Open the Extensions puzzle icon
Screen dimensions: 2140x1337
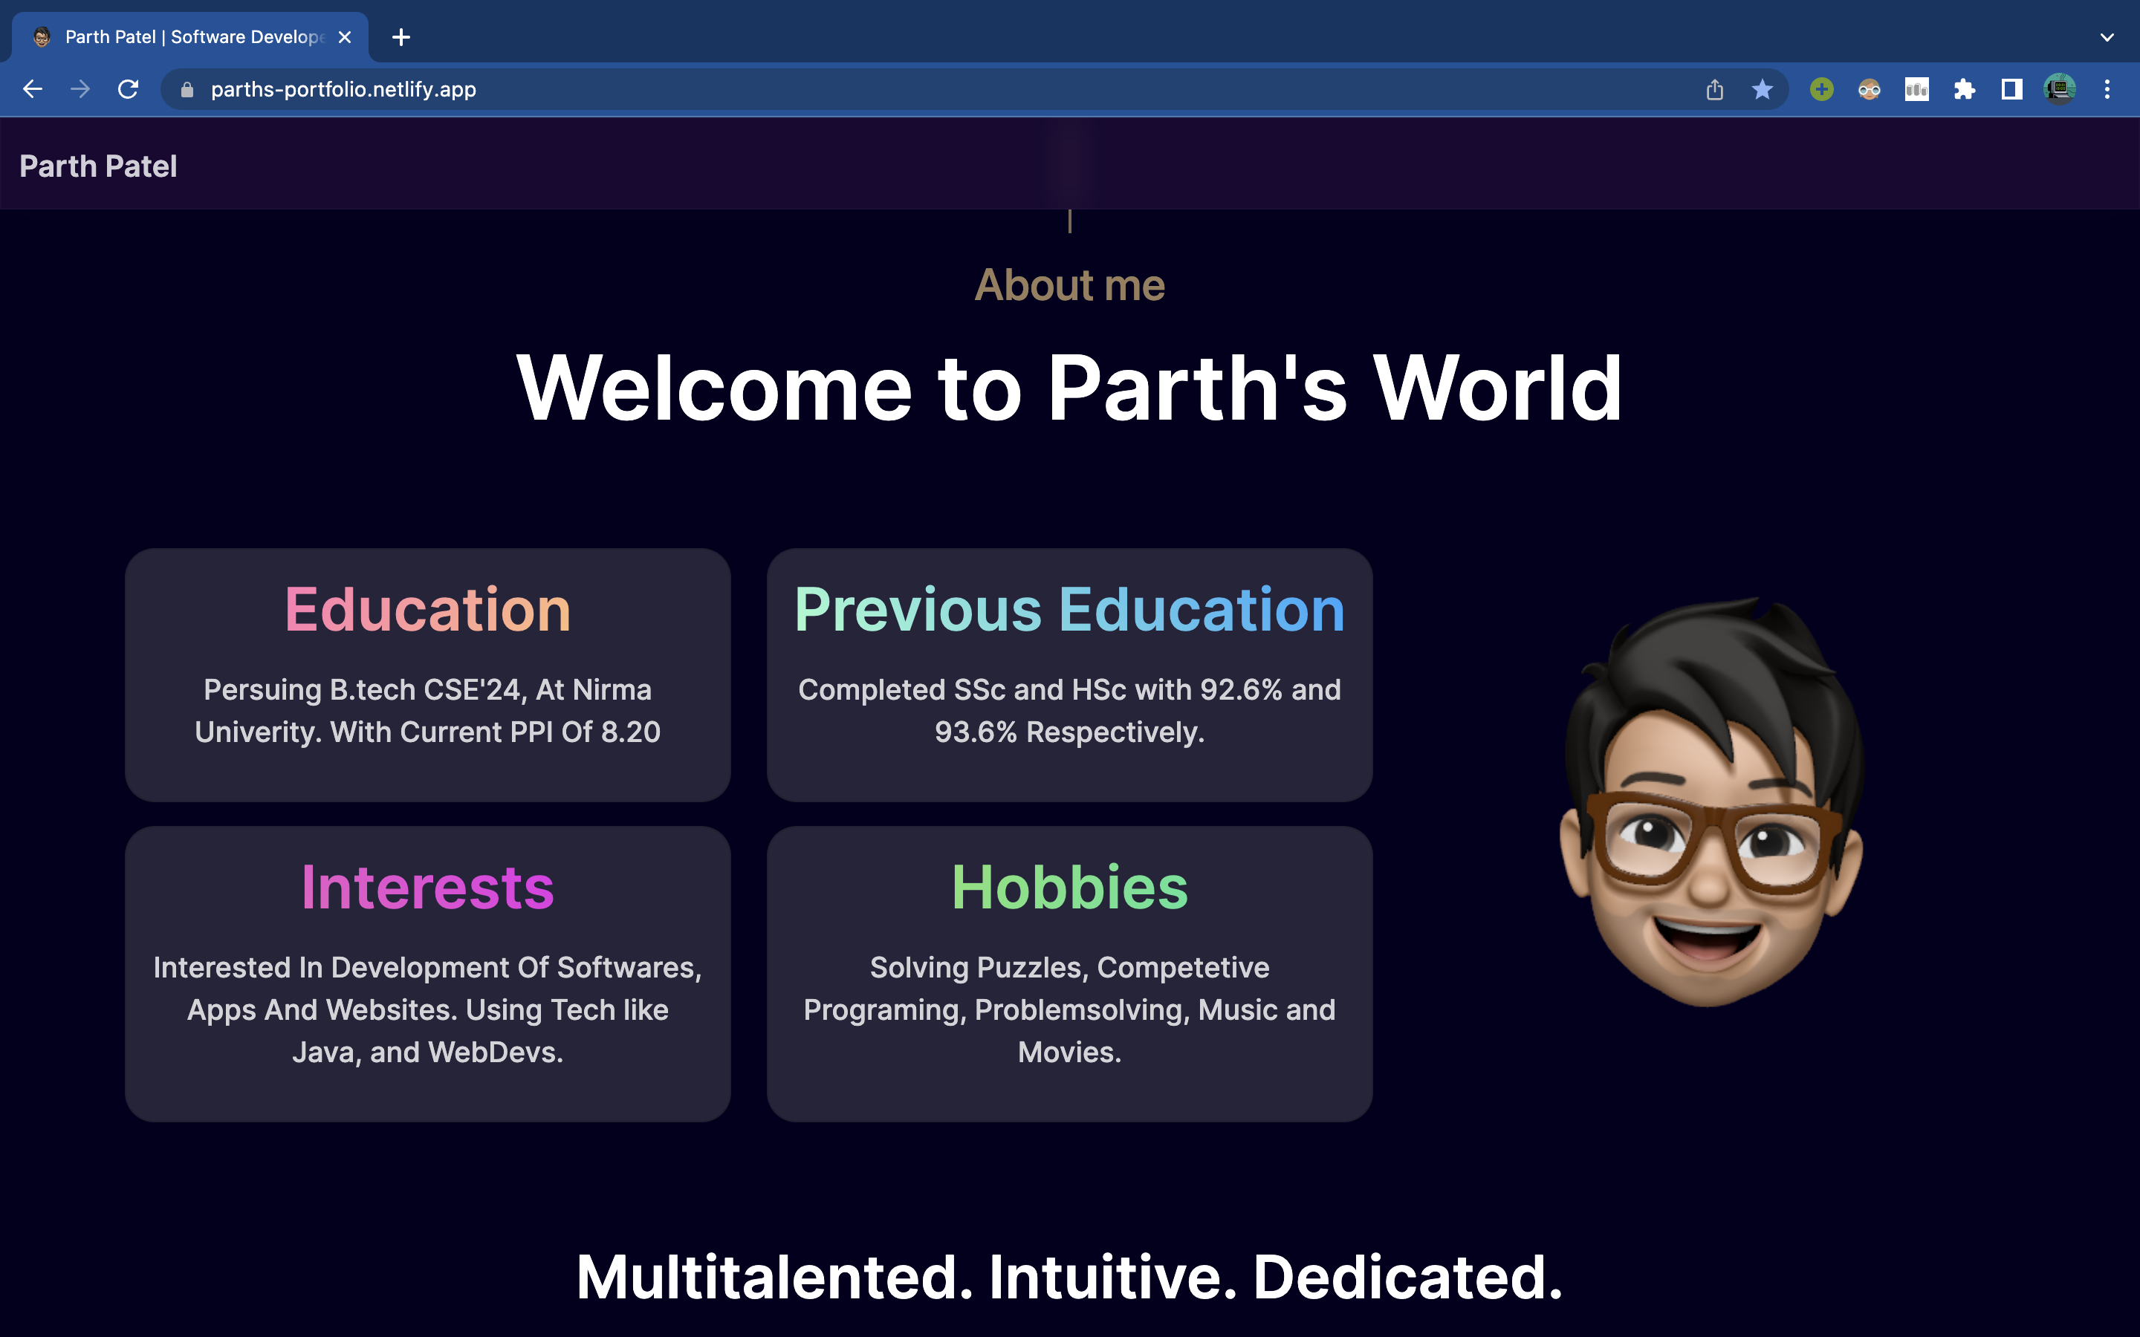1965,89
